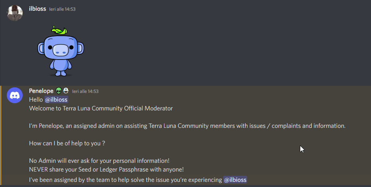Click the @ilbioss mention ending the message
This screenshot has width=371, height=187.
(235, 180)
